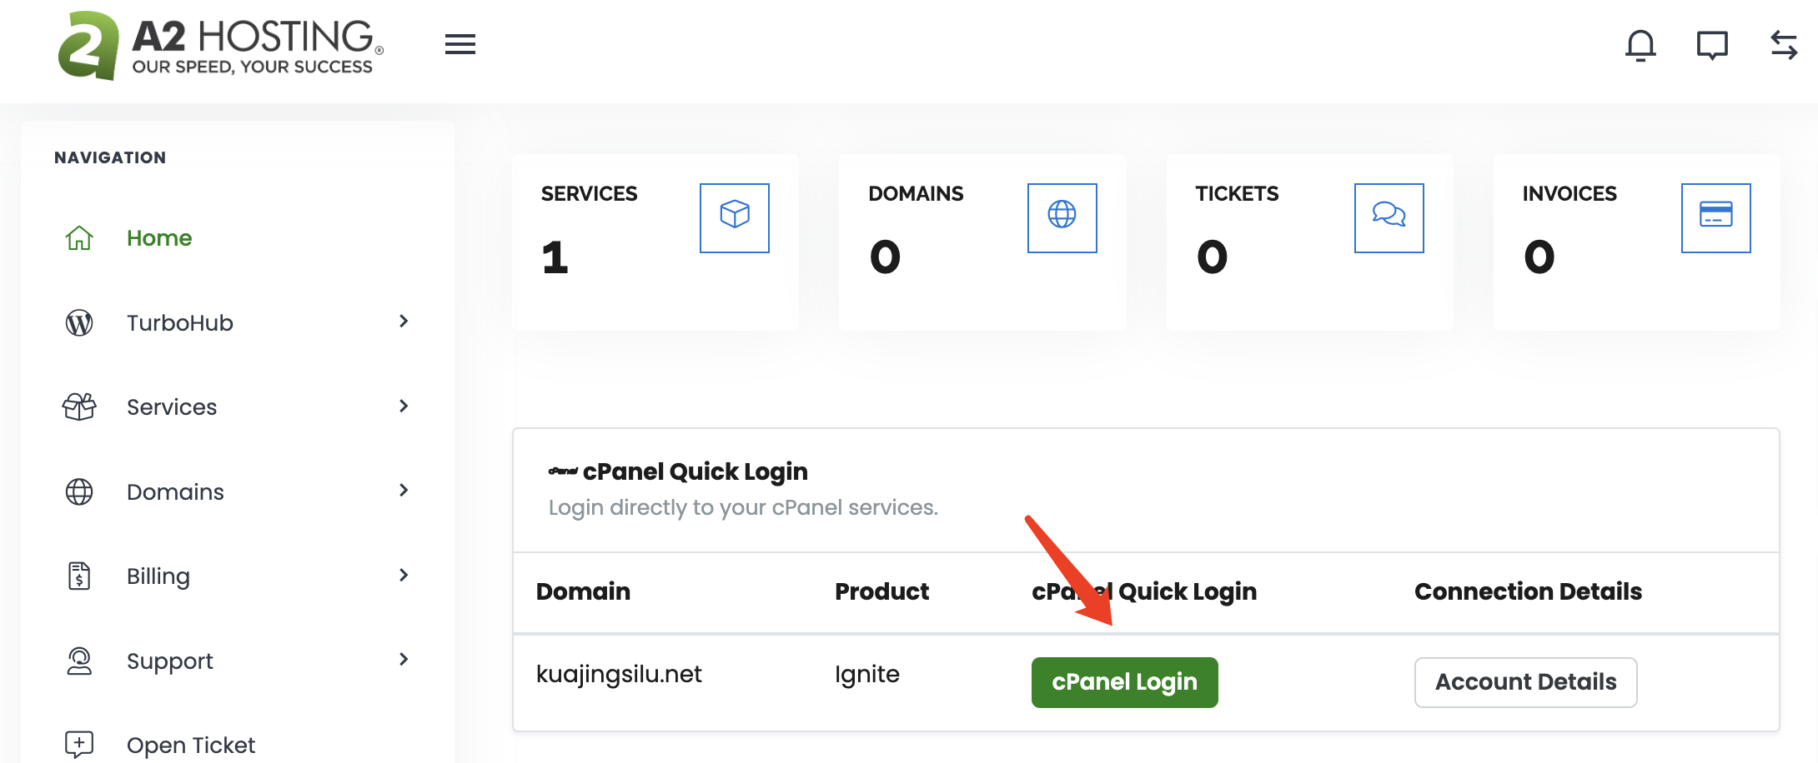The image size is (1818, 763).
Task: Open the DOMAINS summary card title
Action: click(x=916, y=194)
